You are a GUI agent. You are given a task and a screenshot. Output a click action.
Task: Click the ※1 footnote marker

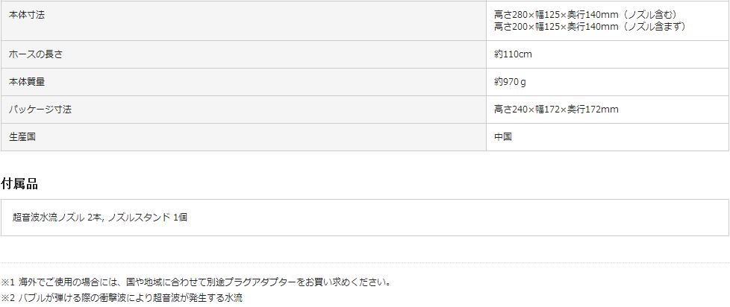click(x=7, y=282)
